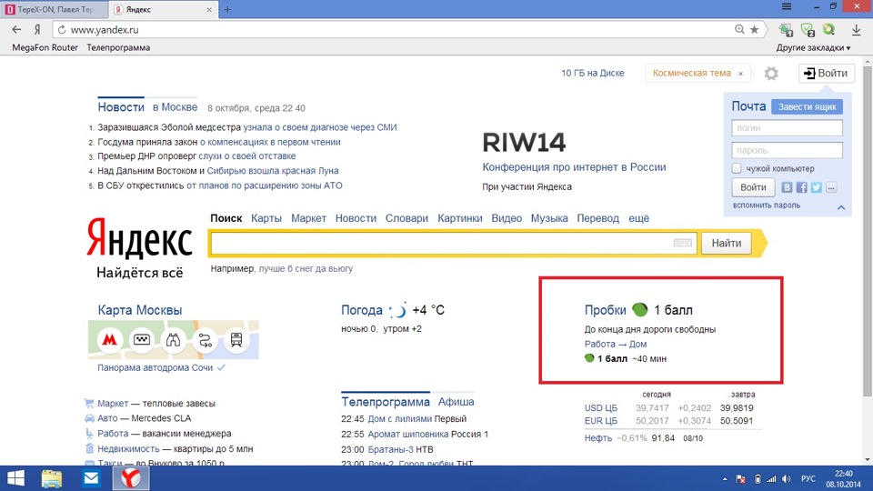Viewport: 873px width, 491px height.
Task: Click the metro icon on Moscow map
Action: 110,339
